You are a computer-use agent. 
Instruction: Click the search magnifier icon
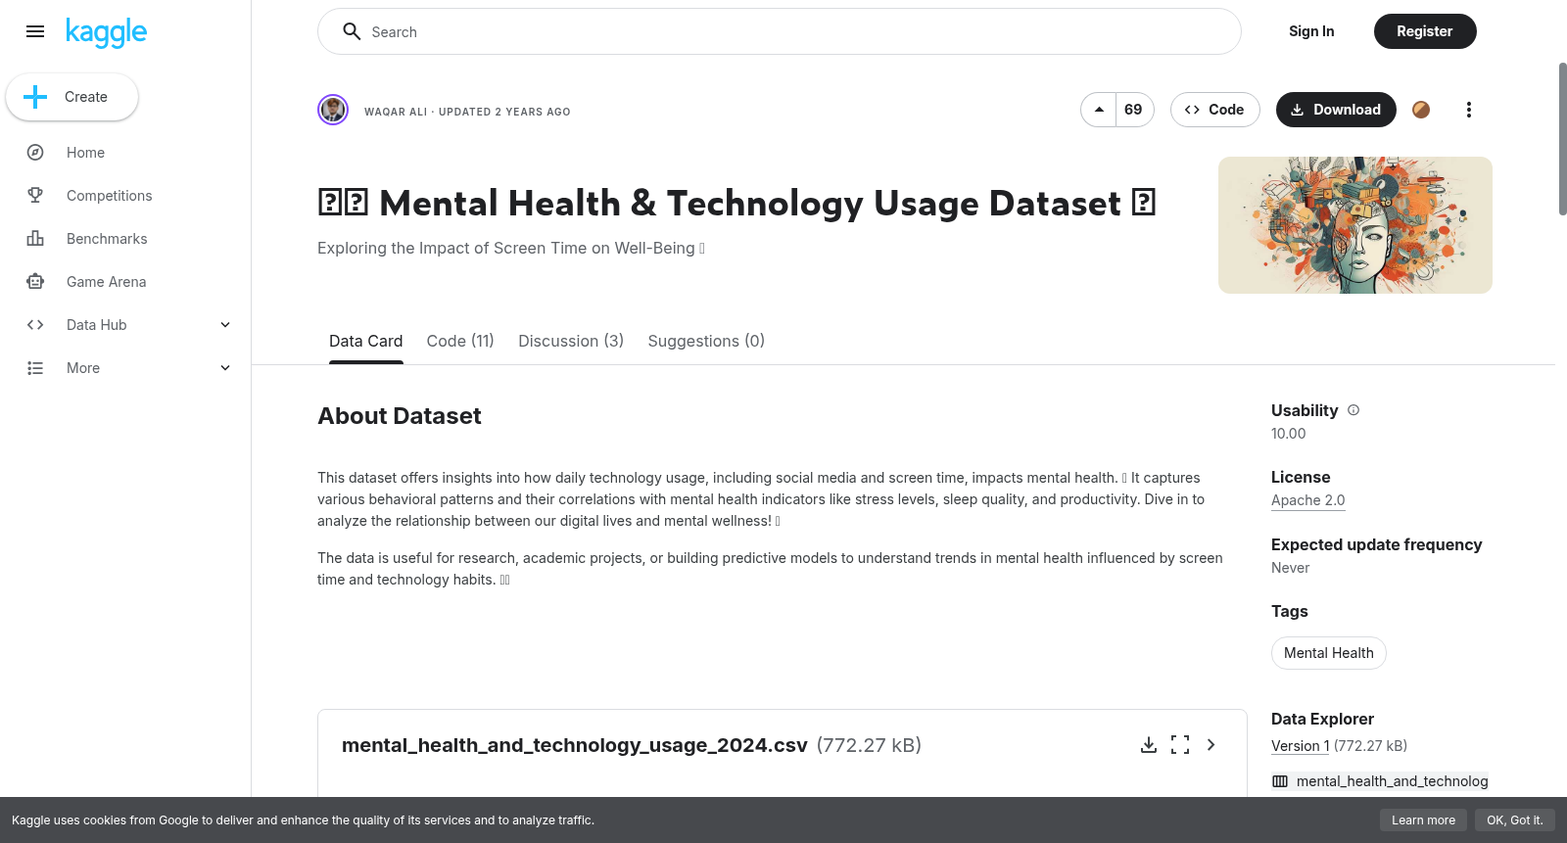352,31
